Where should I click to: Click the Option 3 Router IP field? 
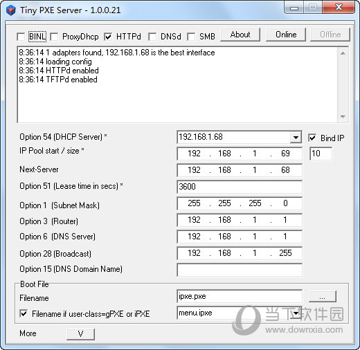240,220
